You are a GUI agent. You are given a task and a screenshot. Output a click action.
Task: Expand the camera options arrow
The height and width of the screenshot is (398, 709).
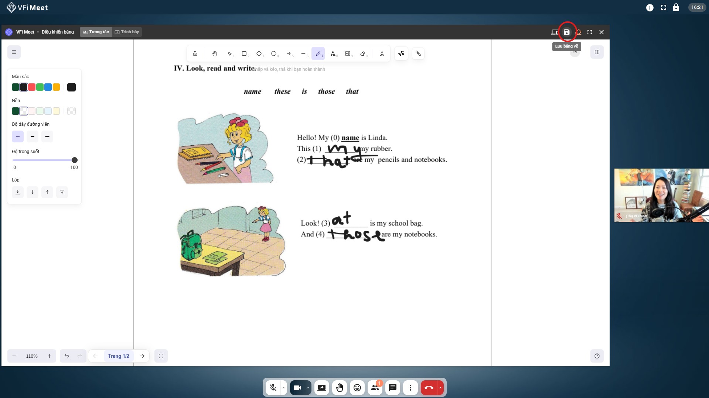click(308, 388)
